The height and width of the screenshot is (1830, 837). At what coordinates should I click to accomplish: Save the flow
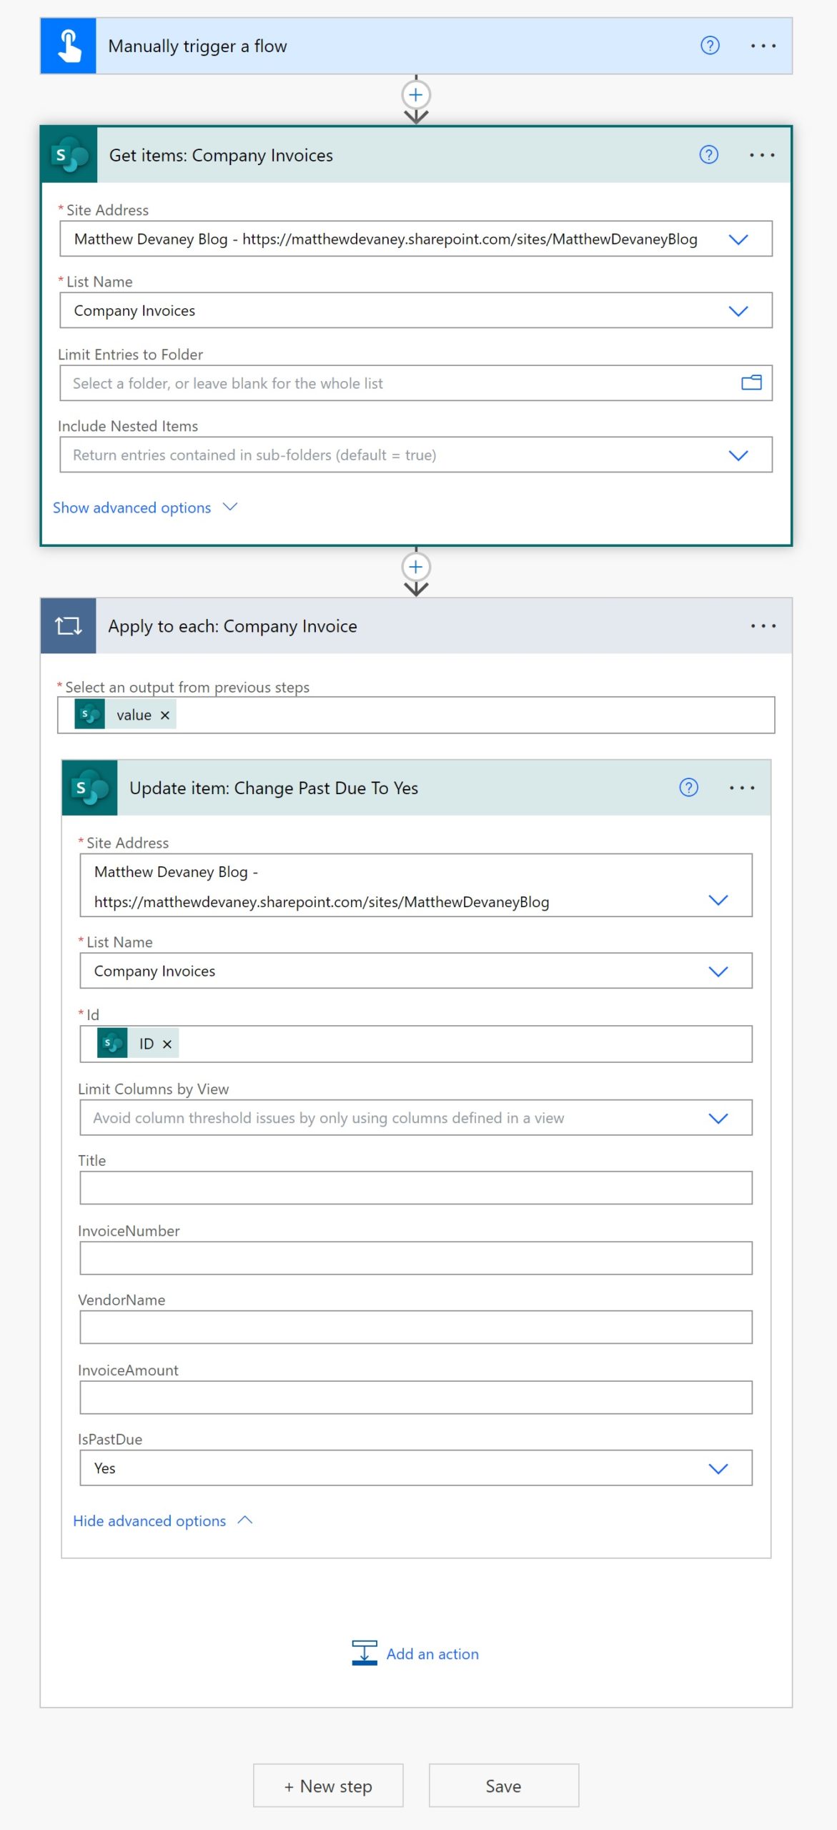point(504,1786)
